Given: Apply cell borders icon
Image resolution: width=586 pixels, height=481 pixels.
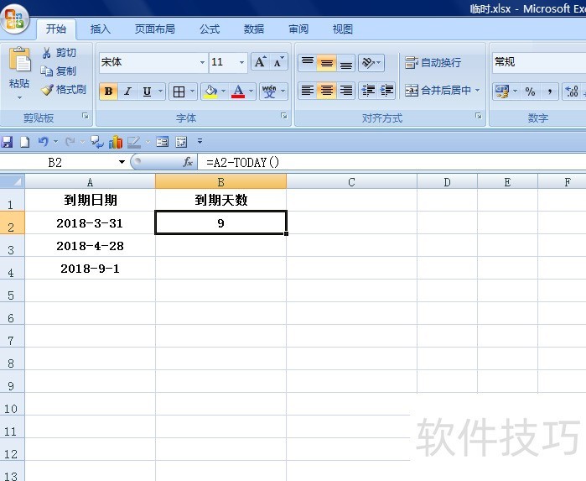Looking at the screenshot, I should click(x=179, y=91).
